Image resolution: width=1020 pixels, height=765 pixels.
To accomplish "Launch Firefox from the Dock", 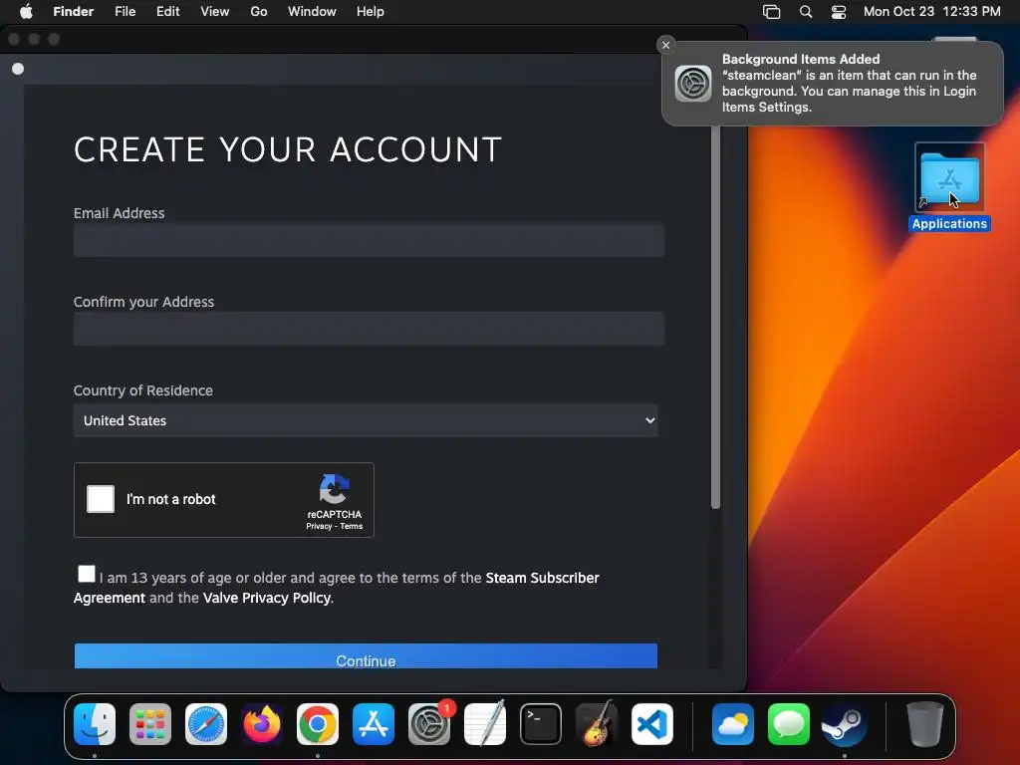I will coord(262,724).
